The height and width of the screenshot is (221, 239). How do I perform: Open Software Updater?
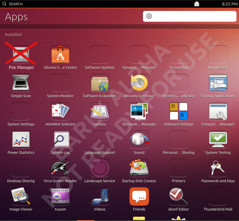click(100, 55)
